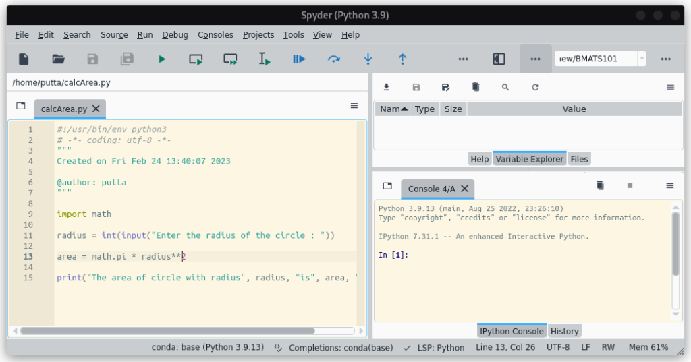
Task: Run current cell and advance
Action: tap(230, 59)
